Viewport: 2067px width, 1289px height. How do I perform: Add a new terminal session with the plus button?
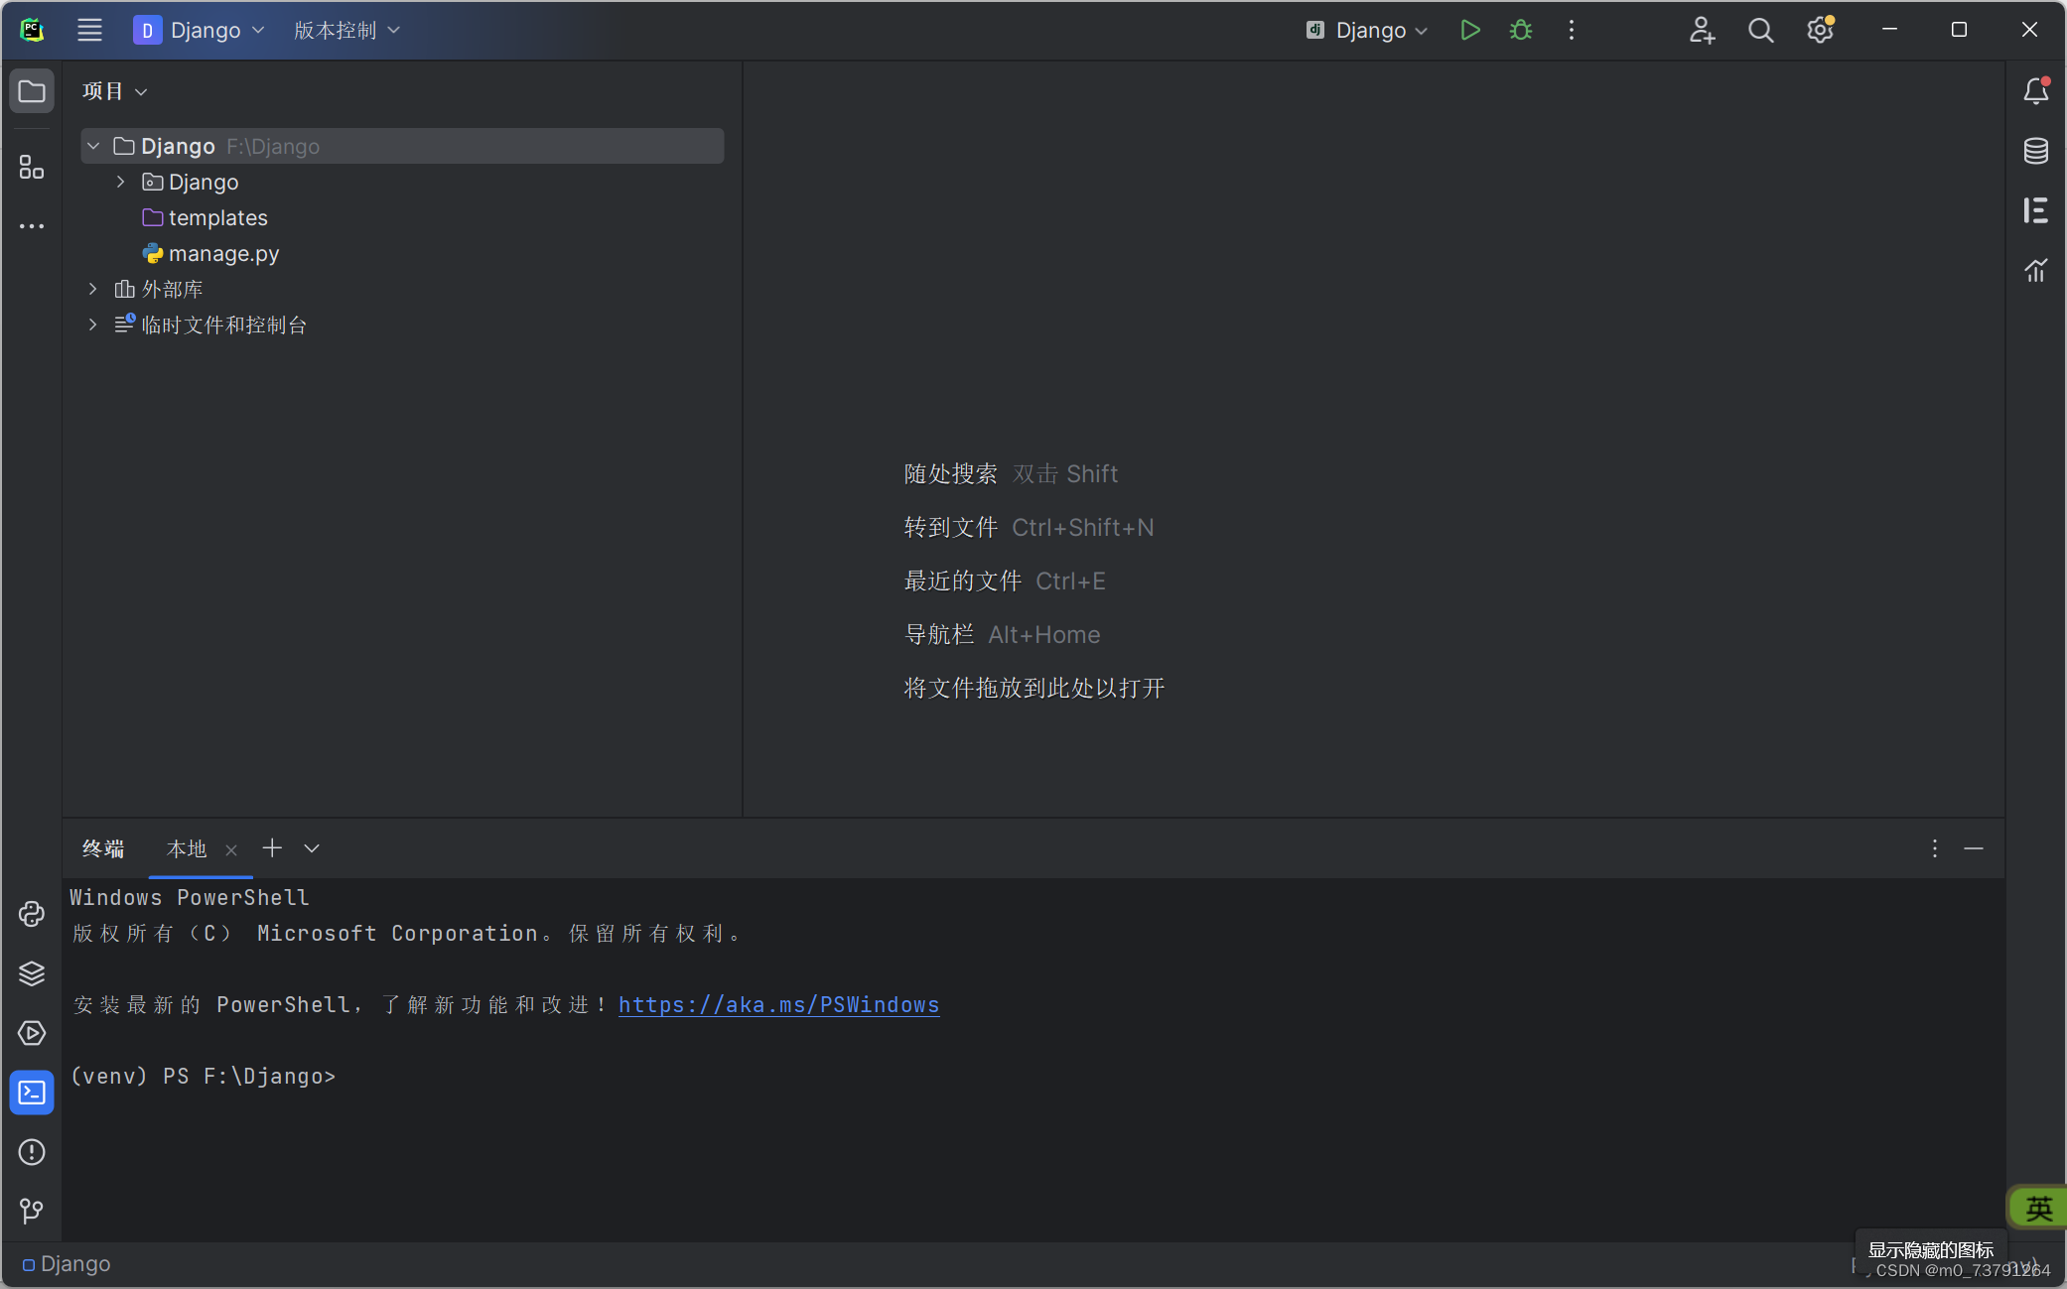(x=272, y=848)
